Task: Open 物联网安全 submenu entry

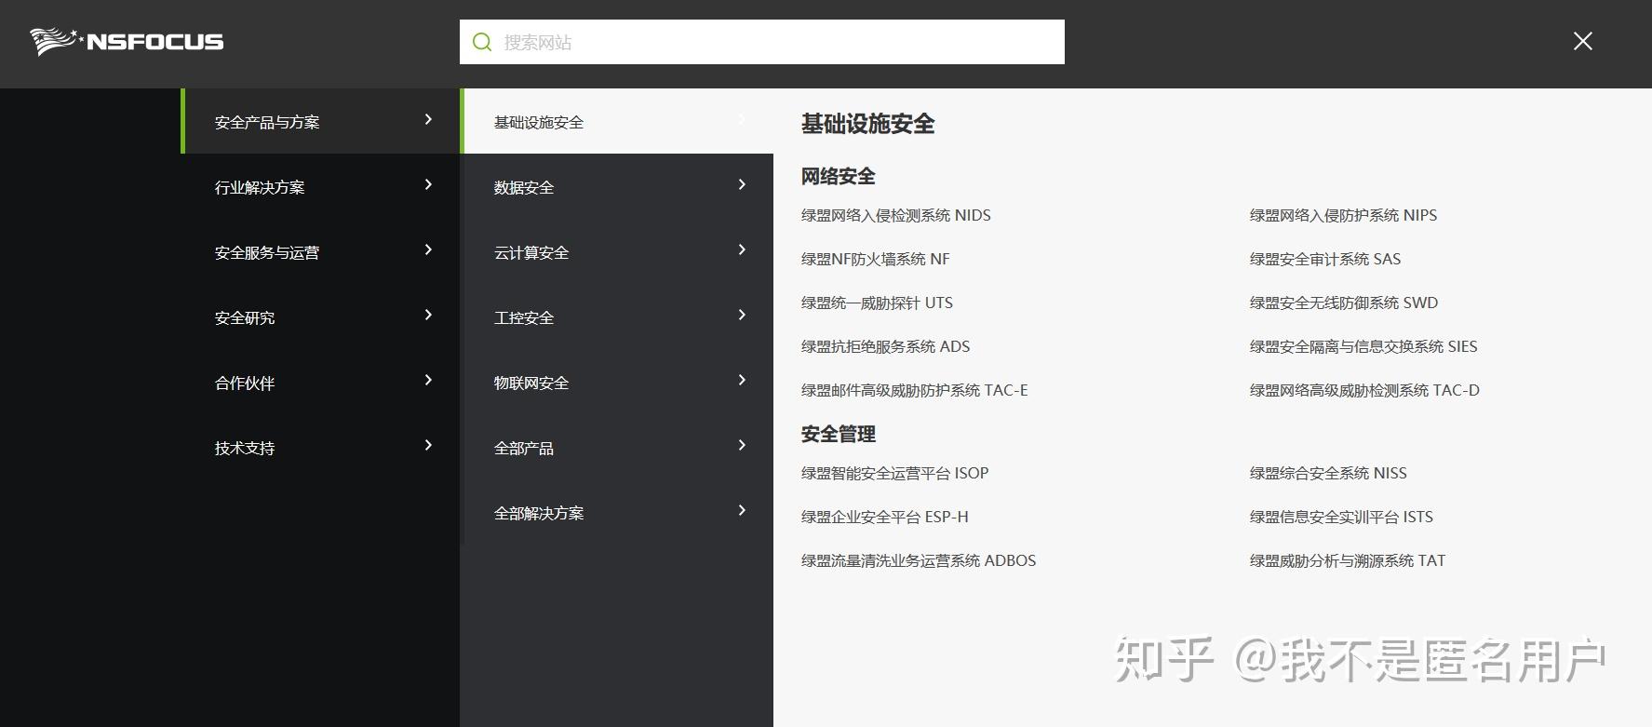Action: coord(617,382)
